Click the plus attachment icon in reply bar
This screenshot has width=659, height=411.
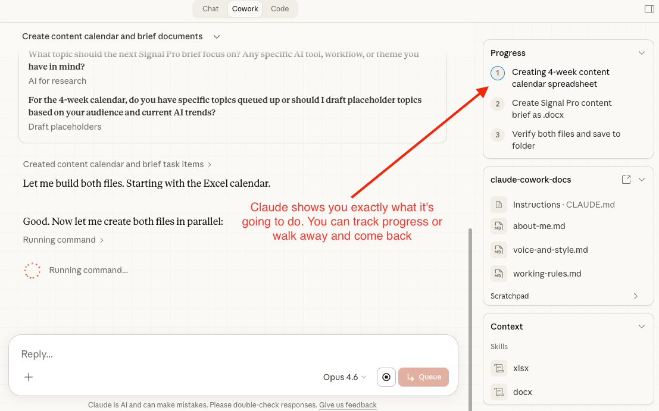tap(28, 377)
